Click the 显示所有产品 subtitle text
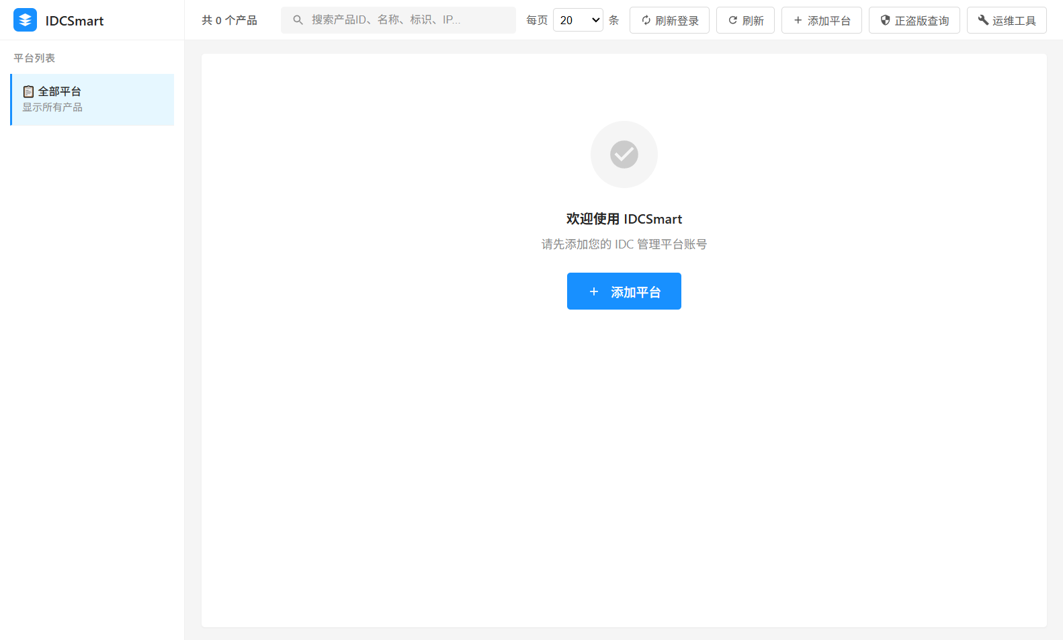This screenshot has width=1063, height=640. tap(52, 107)
